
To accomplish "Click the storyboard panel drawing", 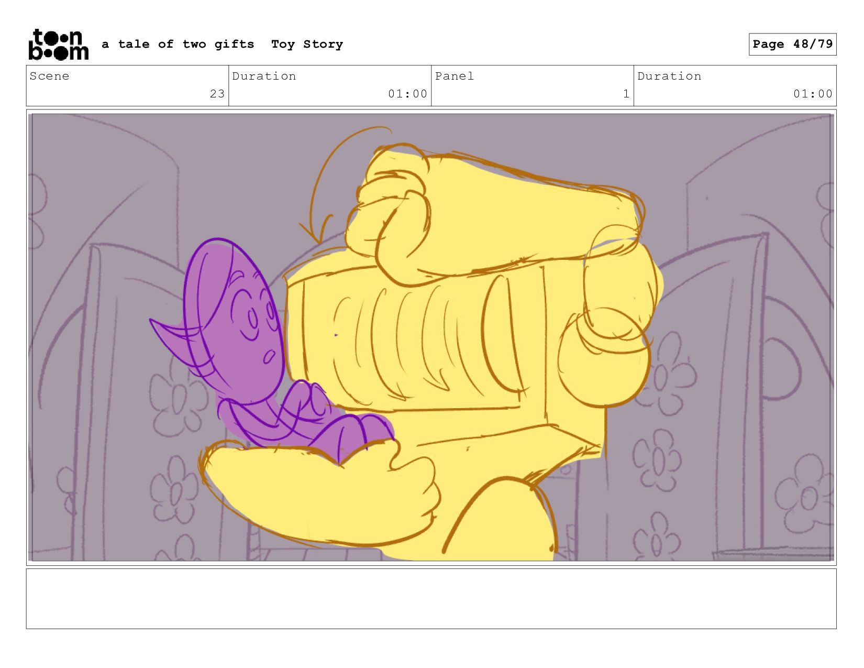I will tap(431, 337).
